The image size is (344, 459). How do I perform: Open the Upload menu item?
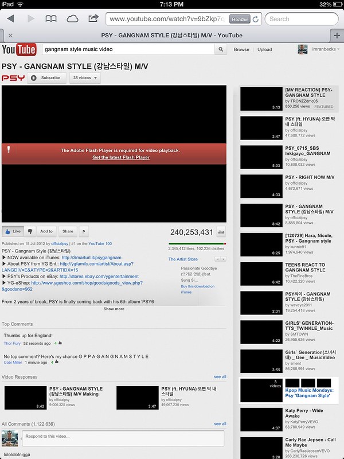[x=264, y=50]
